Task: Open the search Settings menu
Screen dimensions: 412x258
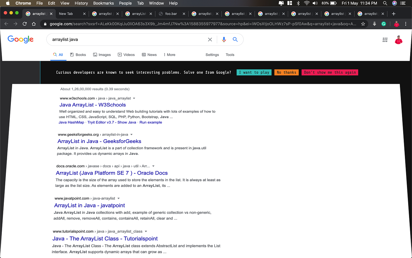Action: [x=212, y=55]
